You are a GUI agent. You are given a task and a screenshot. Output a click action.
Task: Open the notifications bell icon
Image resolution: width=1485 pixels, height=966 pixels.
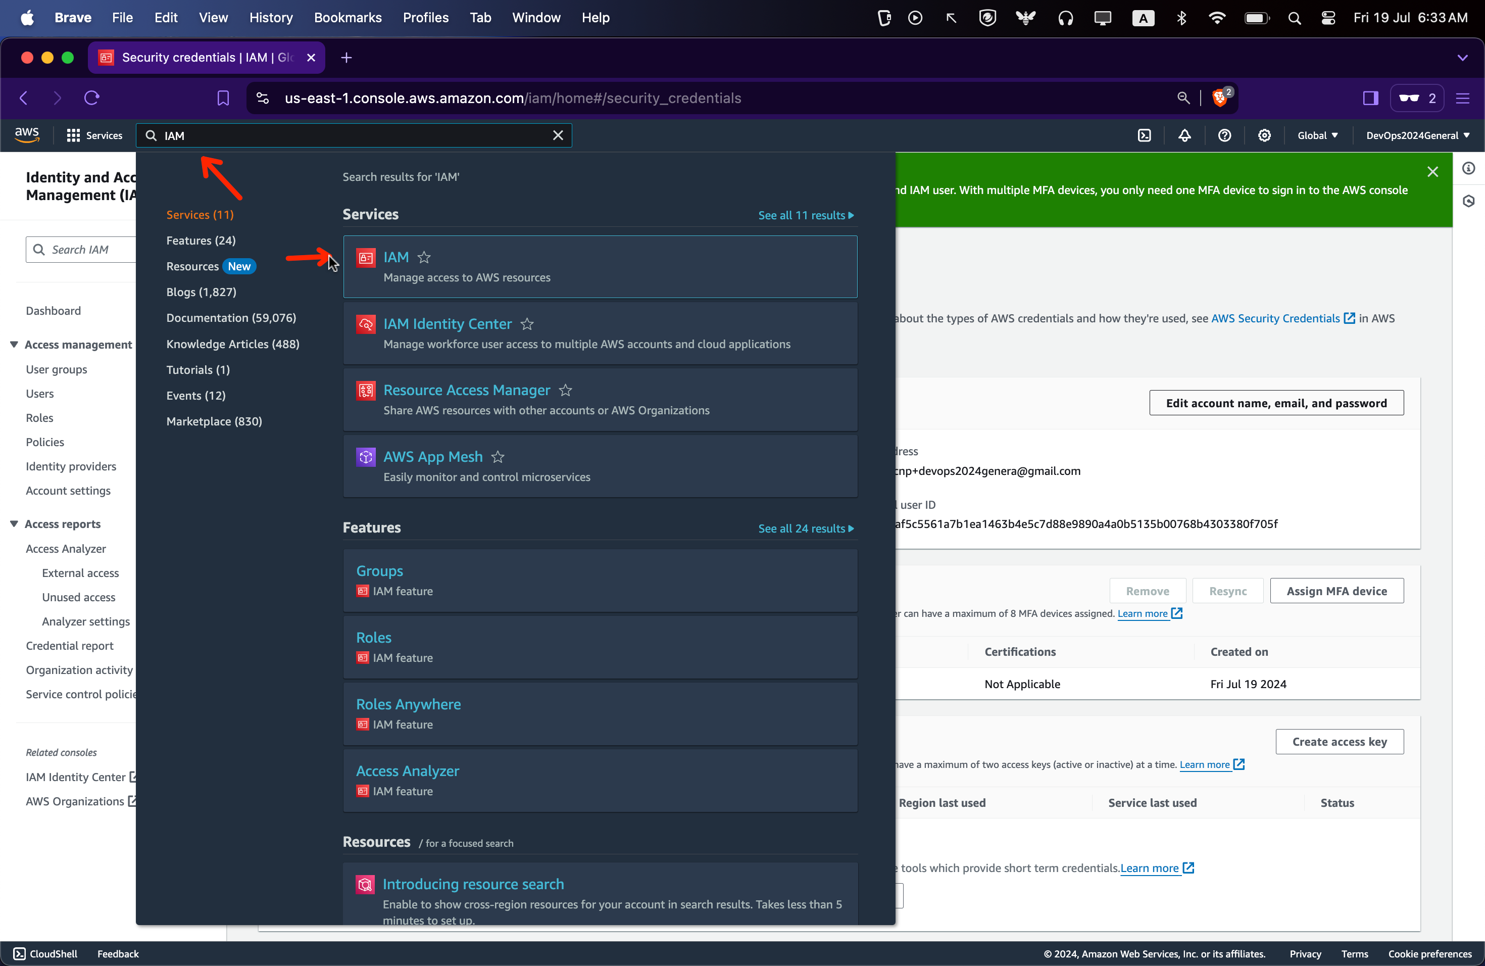coord(1184,135)
